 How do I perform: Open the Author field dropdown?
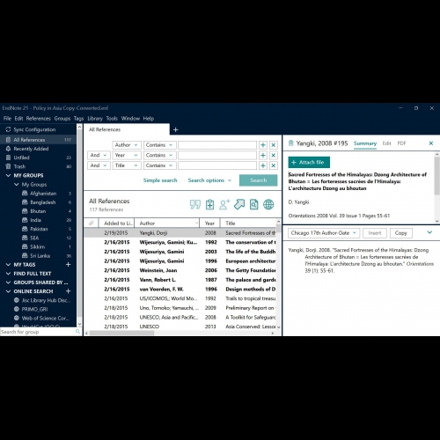pos(127,145)
